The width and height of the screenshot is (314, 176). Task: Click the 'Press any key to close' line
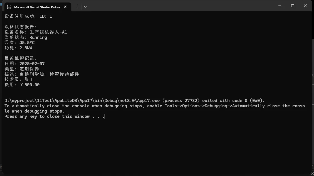54,116
